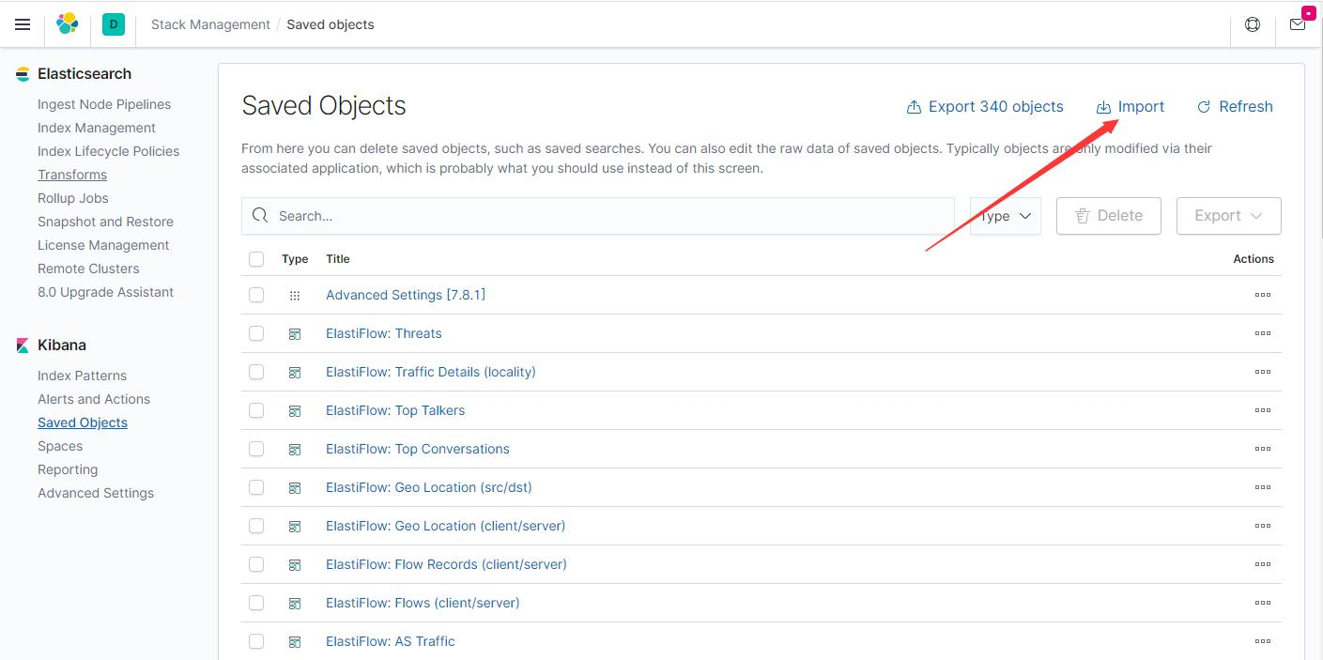
Task: Open Index Lifecycle Policies in sidebar
Action: click(x=108, y=151)
